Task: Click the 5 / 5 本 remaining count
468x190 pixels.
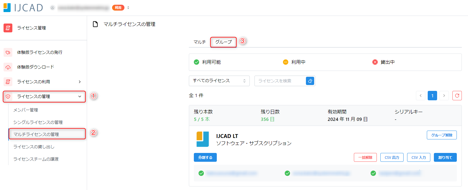Action: coord(202,119)
